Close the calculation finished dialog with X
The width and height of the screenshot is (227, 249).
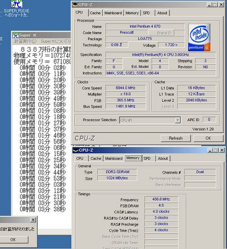[x=33, y=220]
